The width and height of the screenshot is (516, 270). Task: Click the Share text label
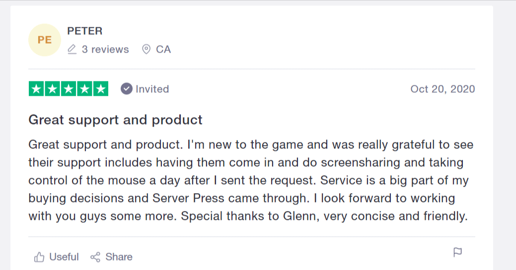[x=119, y=257]
